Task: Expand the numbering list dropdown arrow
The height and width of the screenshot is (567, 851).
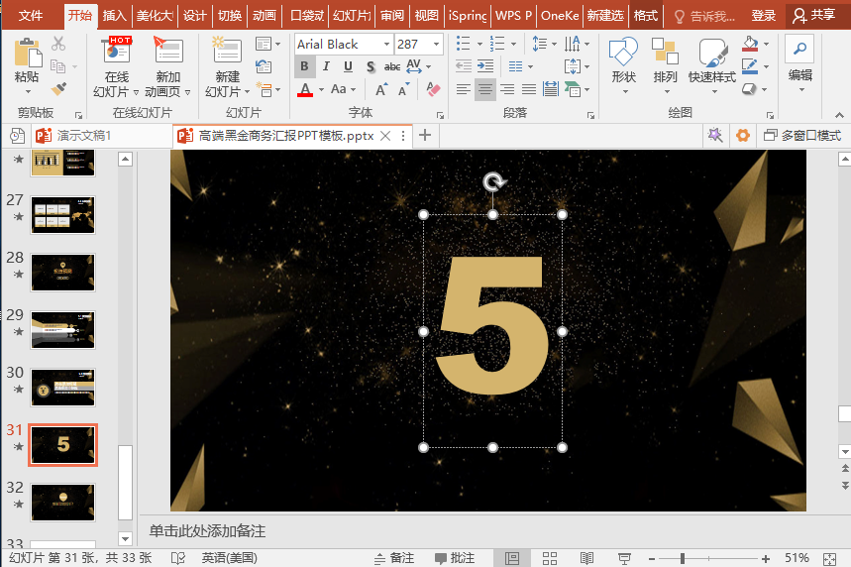Action: [513, 44]
